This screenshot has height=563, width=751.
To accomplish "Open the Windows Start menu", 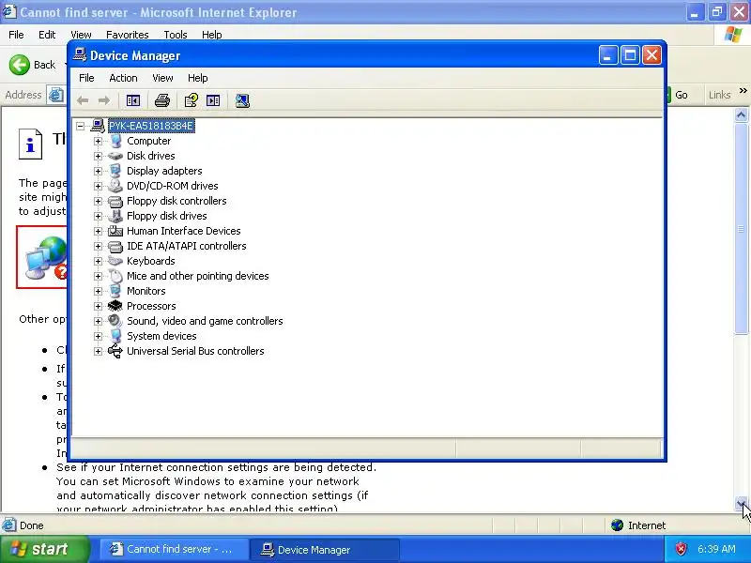I will pyautogui.click(x=44, y=549).
